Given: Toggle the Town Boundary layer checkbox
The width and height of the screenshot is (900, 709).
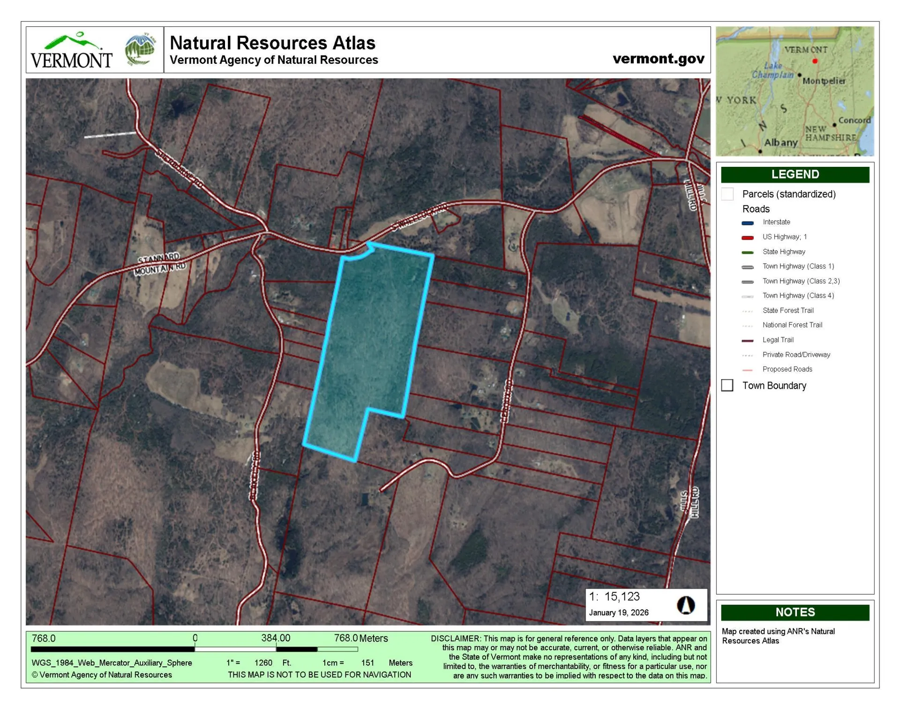Looking at the screenshot, I should click(727, 385).
